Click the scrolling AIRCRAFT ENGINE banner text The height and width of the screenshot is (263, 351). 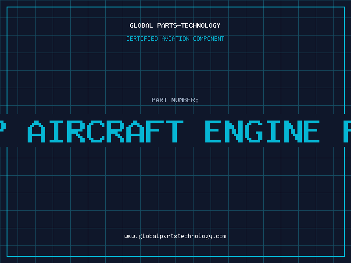[x=175, y=131]
